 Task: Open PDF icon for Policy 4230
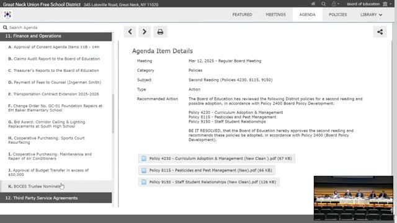point(144,159)
